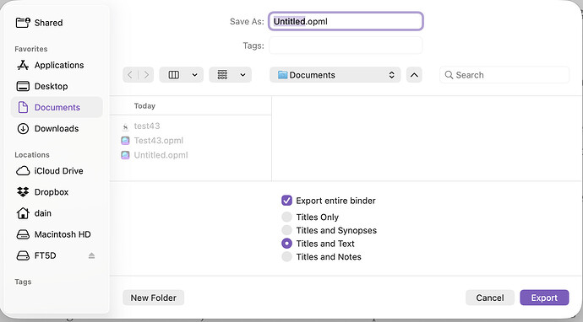This screenshot has width=583, height=322.
Task: Click the Test43.opml file icon
Action: 125,141
